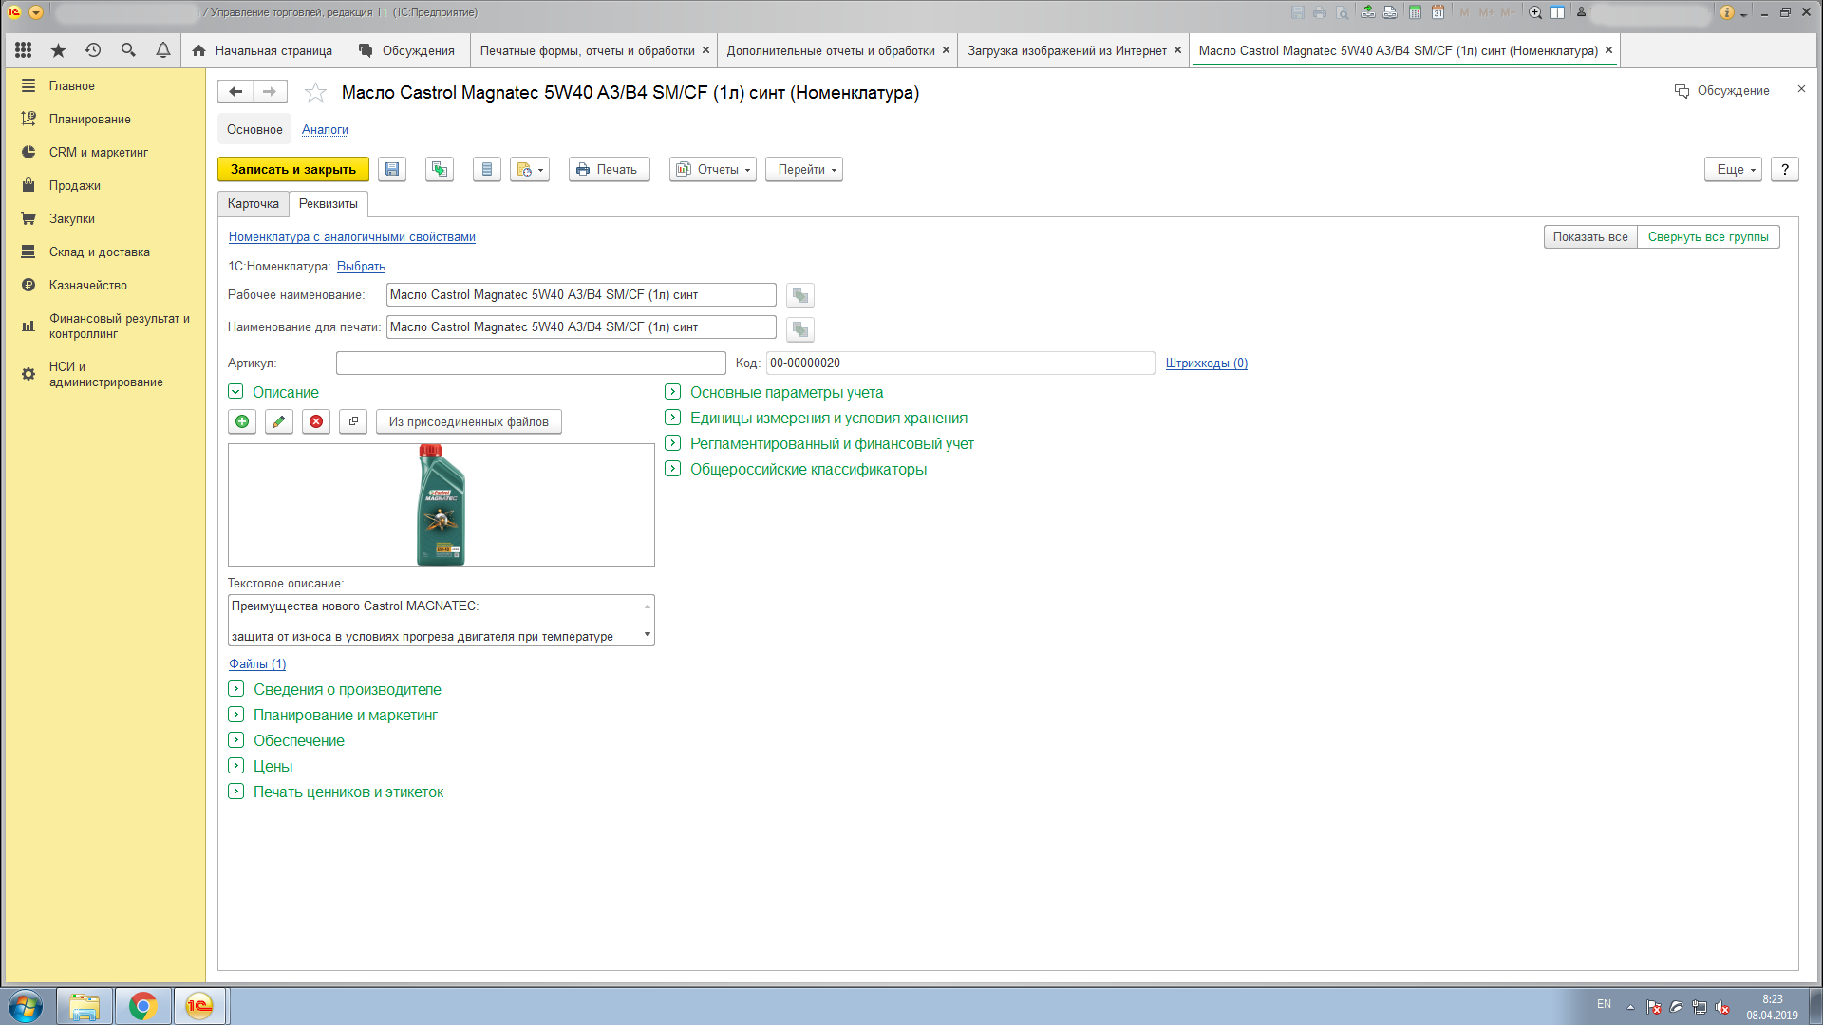Viewport: 1823px width, 1025px height.
Task: Switch to Реквизиты tab
Action: (x=329, y=204)
